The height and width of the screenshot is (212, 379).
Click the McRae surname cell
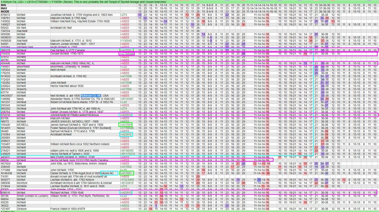(x=21, y=18)
